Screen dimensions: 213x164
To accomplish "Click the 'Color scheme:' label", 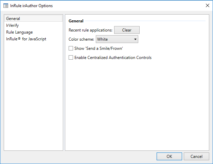I will [81, 39].
